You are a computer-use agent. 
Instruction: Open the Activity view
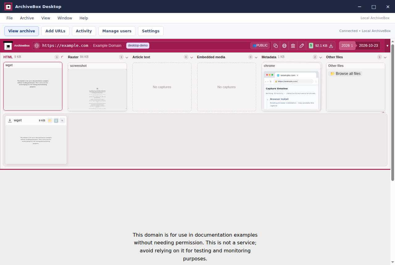(84, 31)
